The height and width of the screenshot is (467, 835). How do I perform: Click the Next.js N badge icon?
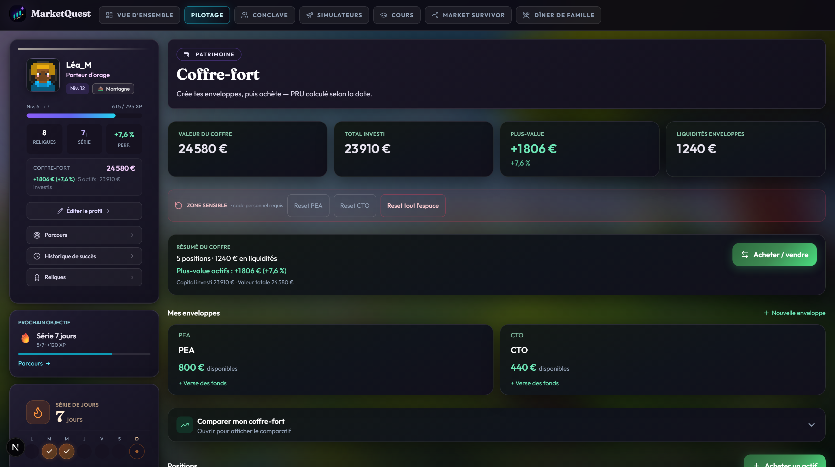(15, 447)
